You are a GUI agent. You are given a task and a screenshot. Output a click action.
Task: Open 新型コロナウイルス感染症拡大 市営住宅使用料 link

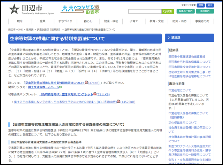(x=190, y=150)
